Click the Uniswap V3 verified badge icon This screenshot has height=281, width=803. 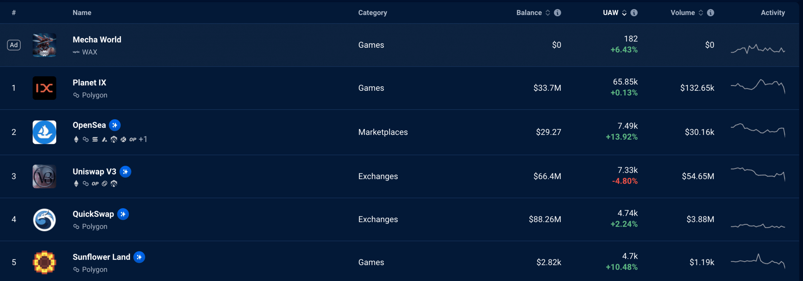click(x=125, y=172)
